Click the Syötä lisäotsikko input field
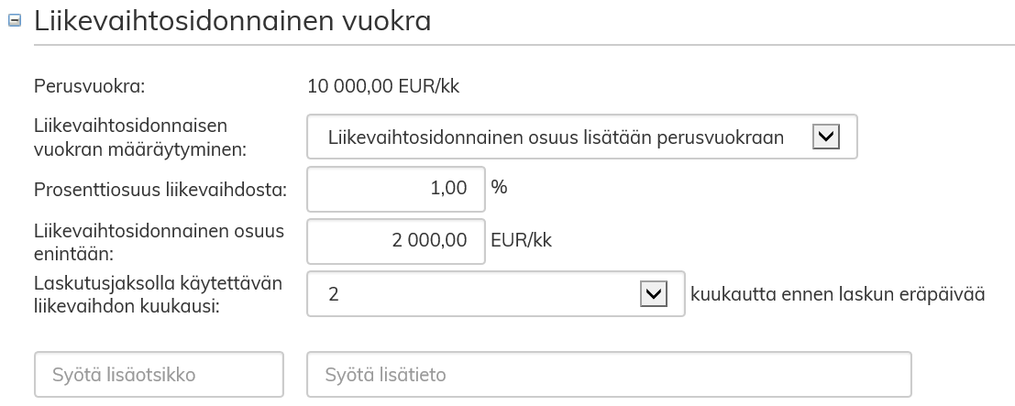This screenshot has height=406, width=1015. point(159,375)
